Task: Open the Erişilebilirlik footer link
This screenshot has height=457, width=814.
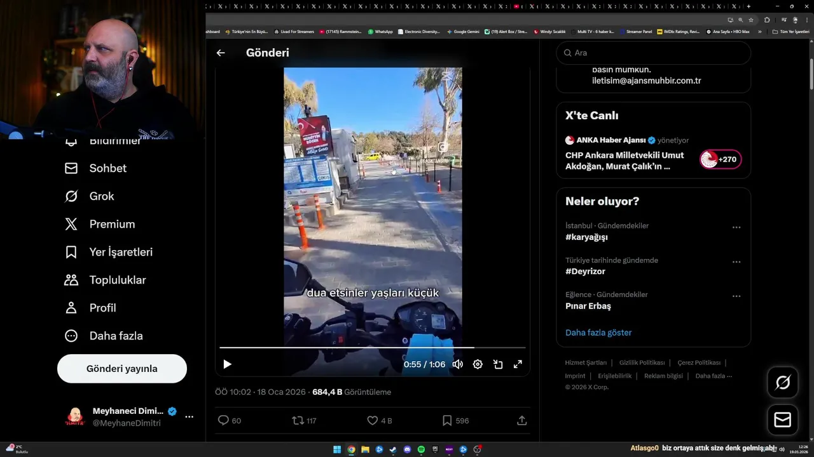Action: point(615,376)
